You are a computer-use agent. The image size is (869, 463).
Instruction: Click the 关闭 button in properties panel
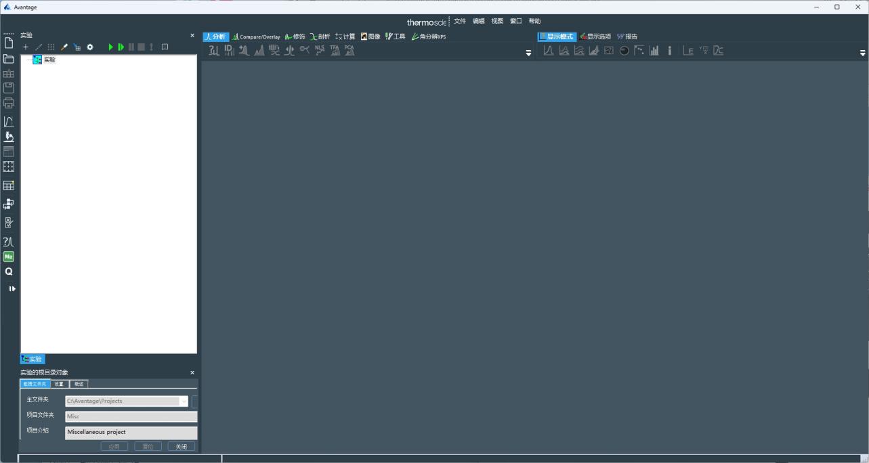tap(181, 447)
